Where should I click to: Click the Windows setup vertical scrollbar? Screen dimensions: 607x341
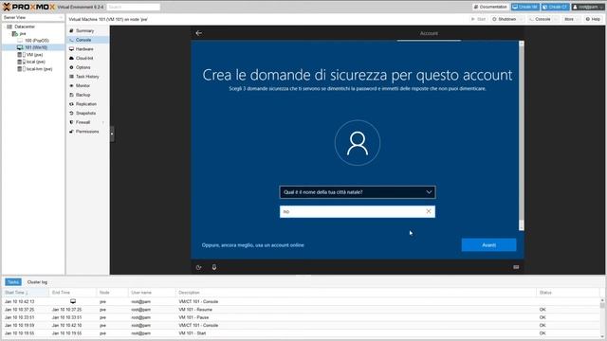tap(522, 135)
